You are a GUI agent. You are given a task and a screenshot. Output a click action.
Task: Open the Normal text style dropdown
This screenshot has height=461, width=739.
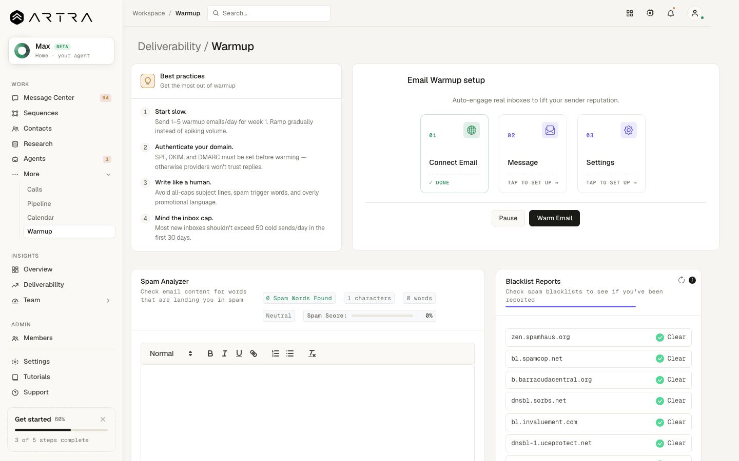click(x=171, y=353)
